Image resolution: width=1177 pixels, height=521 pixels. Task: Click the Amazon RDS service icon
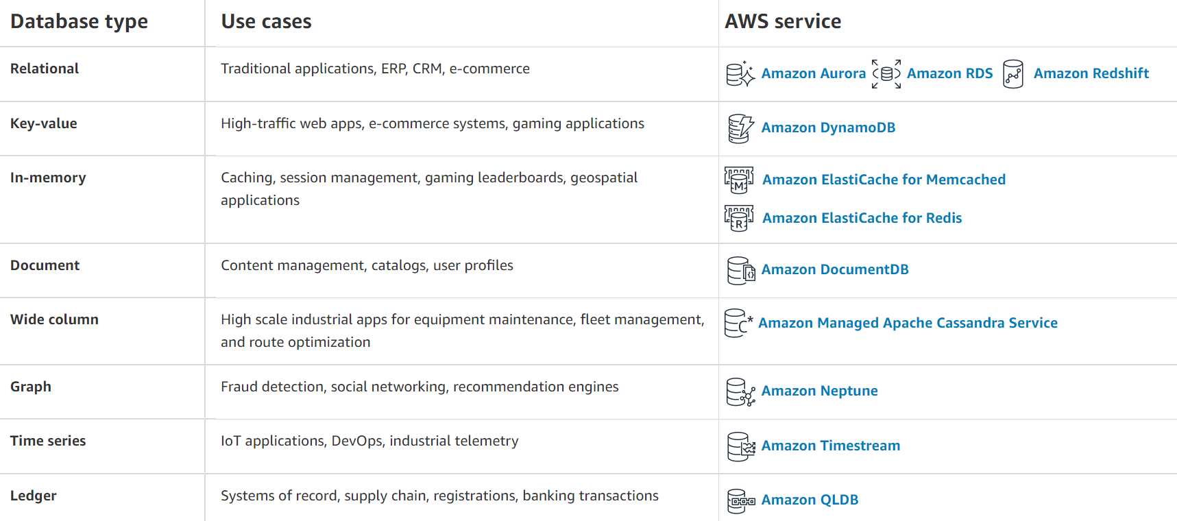886,74
